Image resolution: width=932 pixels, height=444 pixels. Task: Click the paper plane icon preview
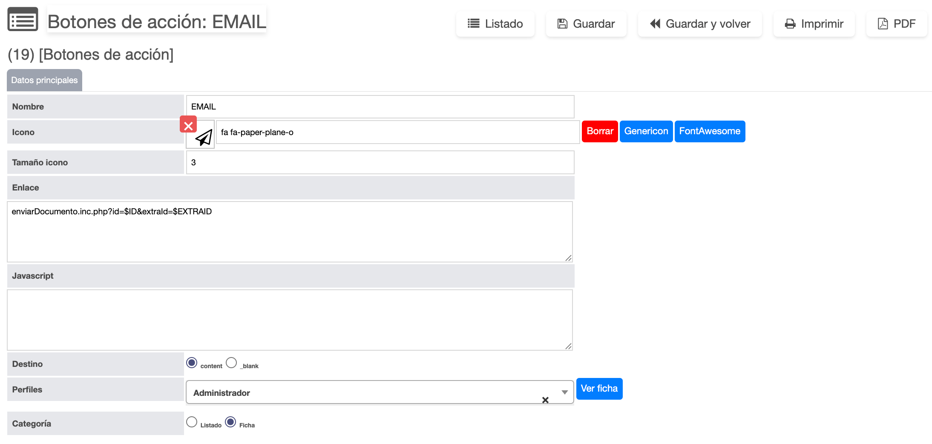pyautogui.click(x=203, y=137)
